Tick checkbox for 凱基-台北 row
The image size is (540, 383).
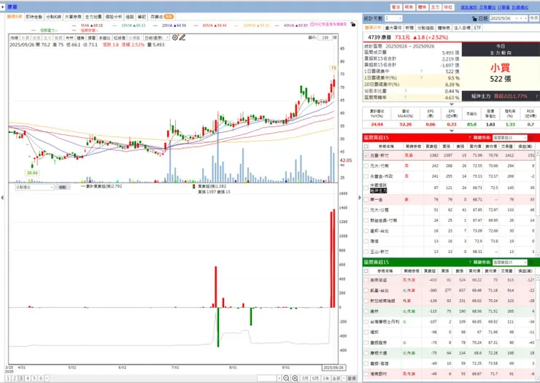point(366,290)
